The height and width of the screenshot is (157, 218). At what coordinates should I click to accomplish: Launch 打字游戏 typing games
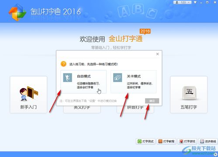click(x=187, y=141)
